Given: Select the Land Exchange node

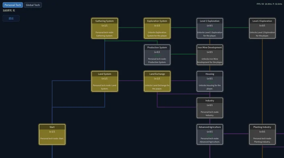Looking at the screenshot, I should pos(157,81).
